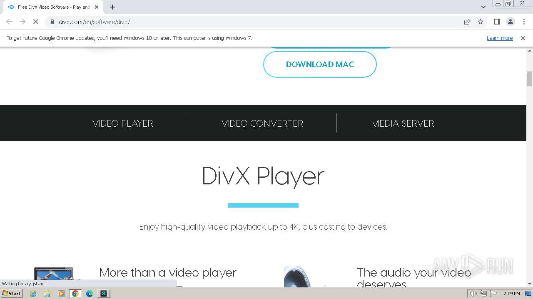
Task: Open Windows Media Player from the taskbar
Action: coord(61,294)
